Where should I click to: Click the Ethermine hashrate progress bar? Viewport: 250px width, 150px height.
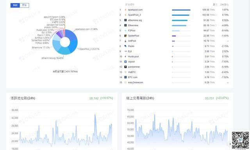[181, 25]
